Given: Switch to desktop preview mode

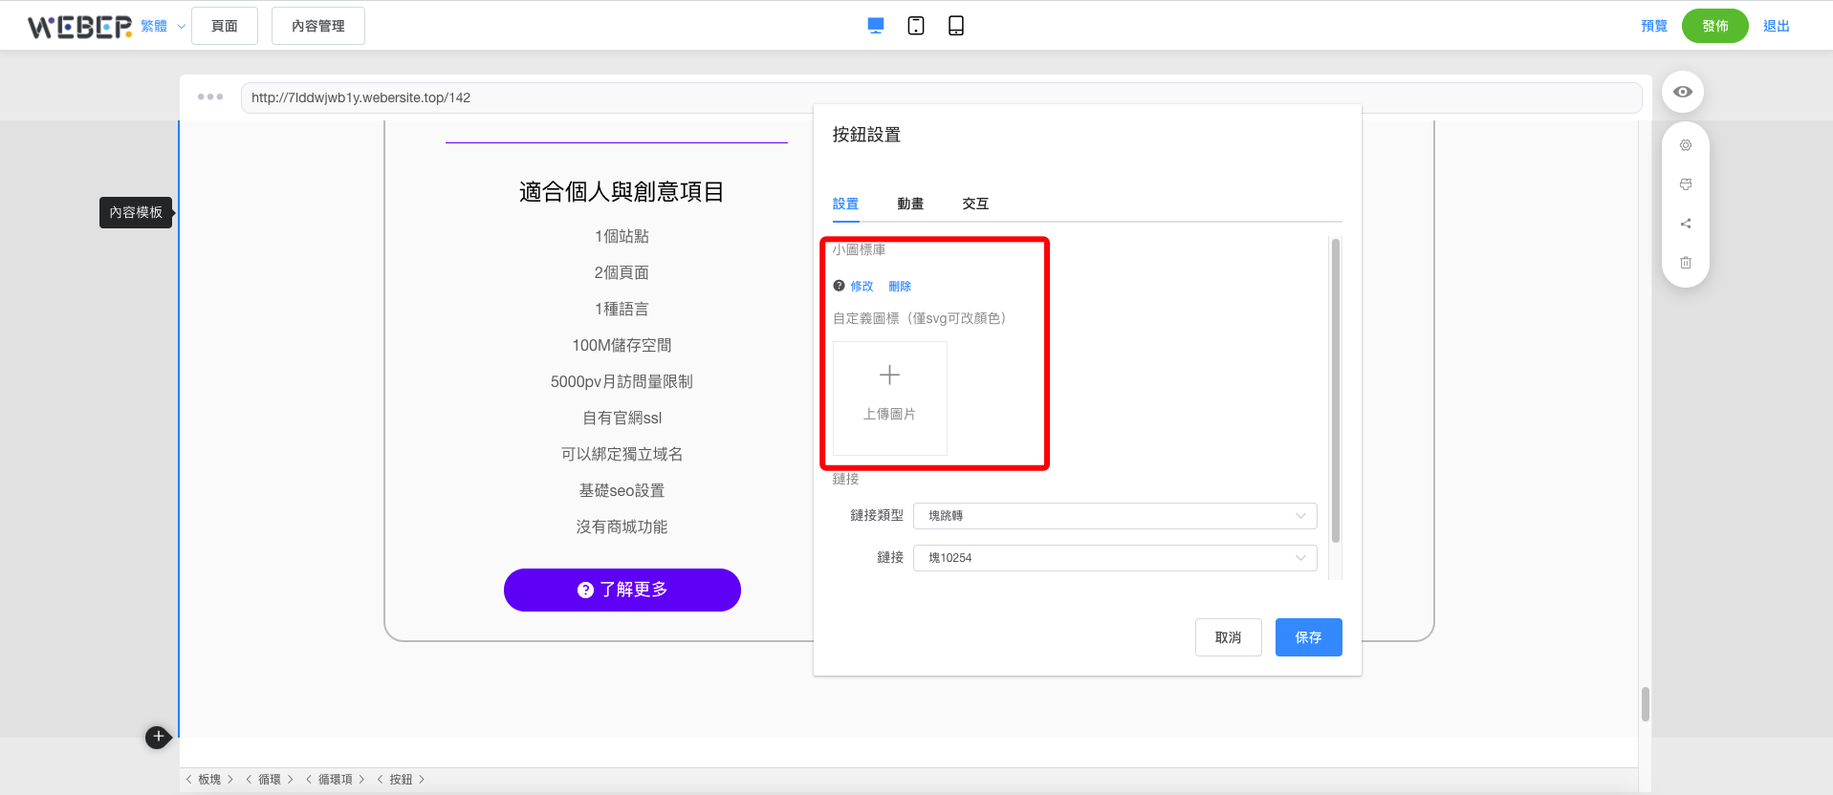Looking at the screenshot, I should (x=875, y=26).
